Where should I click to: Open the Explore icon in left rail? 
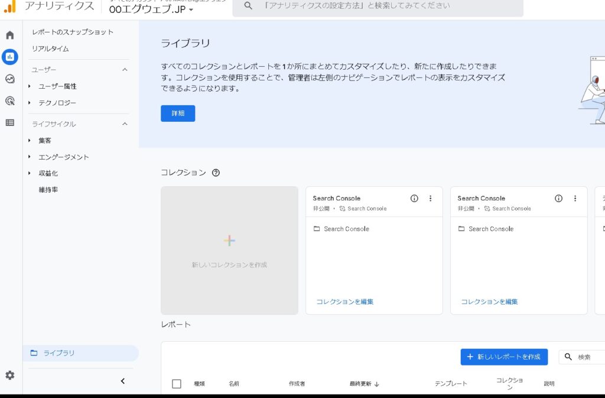[x=10, y=79]
